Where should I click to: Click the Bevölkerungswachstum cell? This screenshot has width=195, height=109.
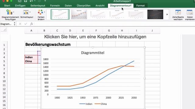[48, 45]
